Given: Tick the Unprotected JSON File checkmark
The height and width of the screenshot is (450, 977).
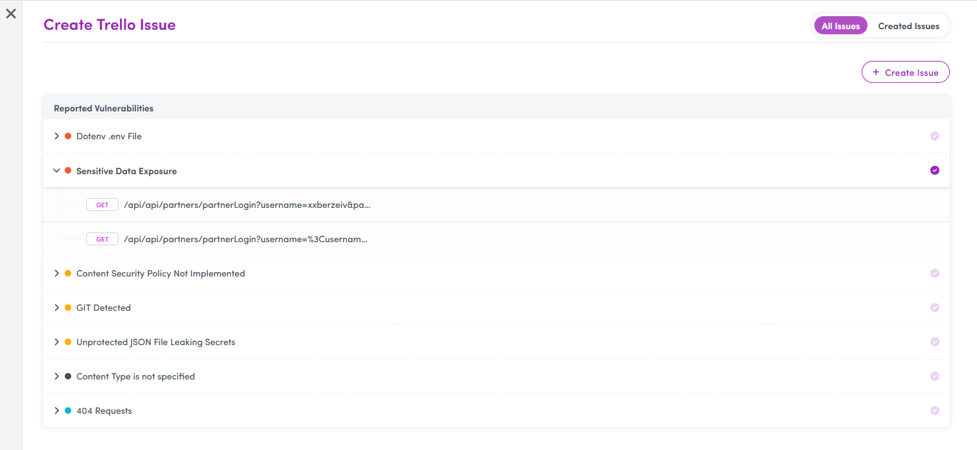Looking at the screenshot, I should point(934,342).
